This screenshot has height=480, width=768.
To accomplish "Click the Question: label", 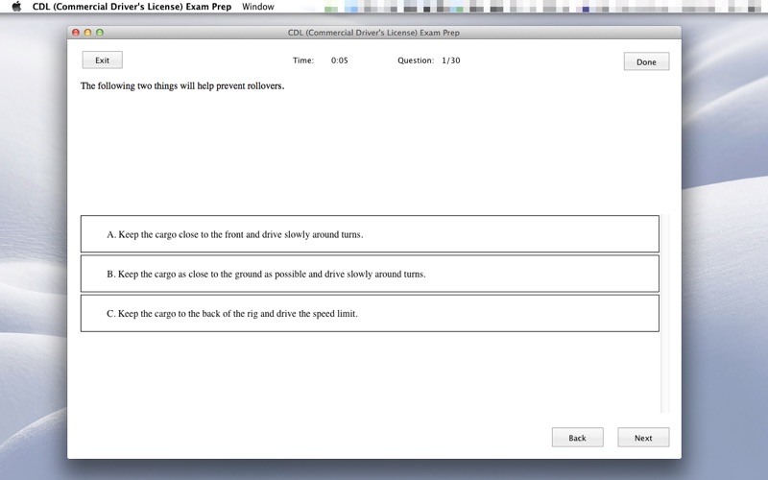I will 416,60.
